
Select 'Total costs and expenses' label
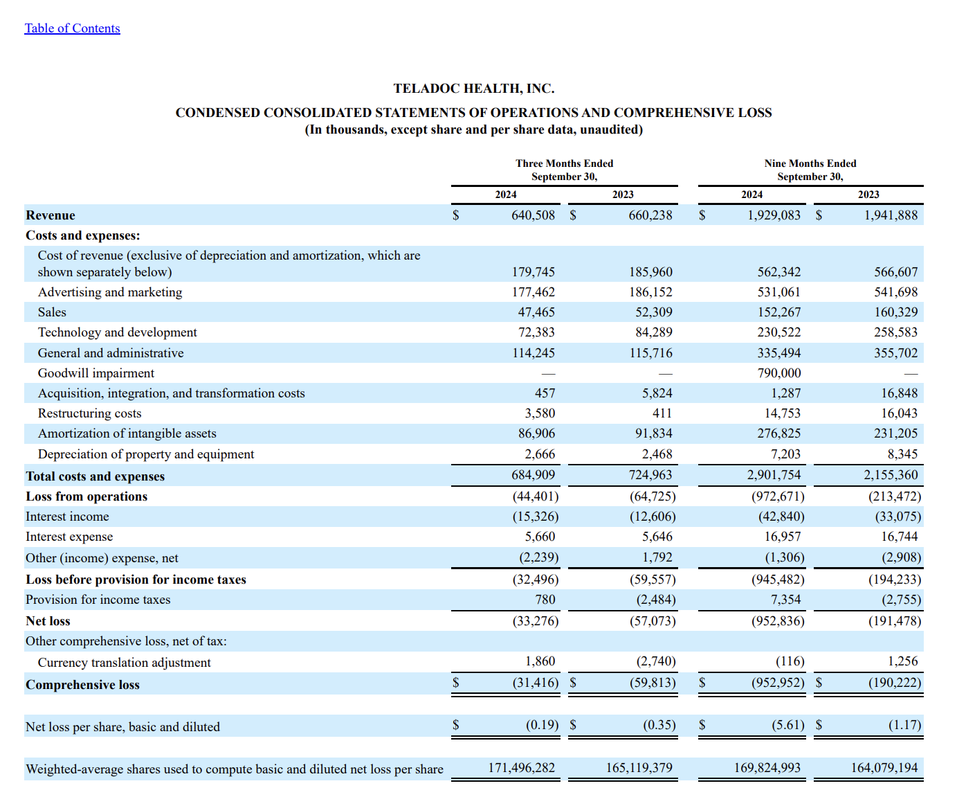(x=95, y=476)
